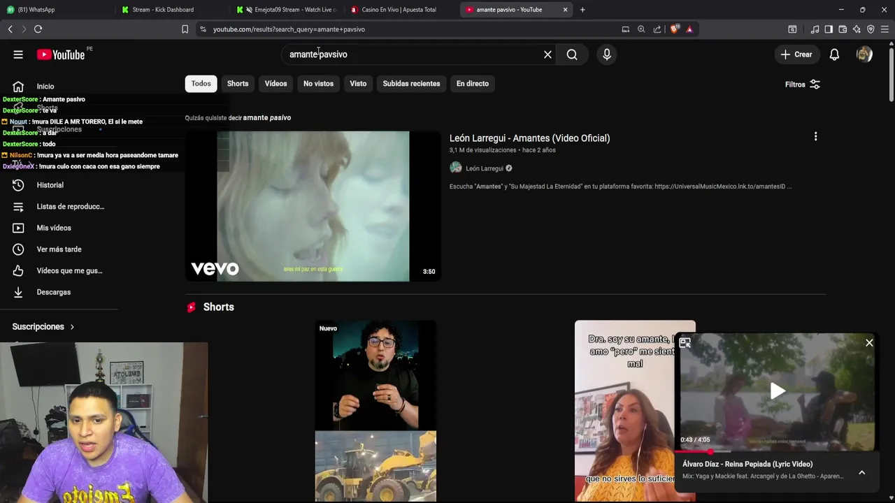Screen dimensions: 895x503
Task: Click the Descargas download arrow icon
Action: pos(18,292)
